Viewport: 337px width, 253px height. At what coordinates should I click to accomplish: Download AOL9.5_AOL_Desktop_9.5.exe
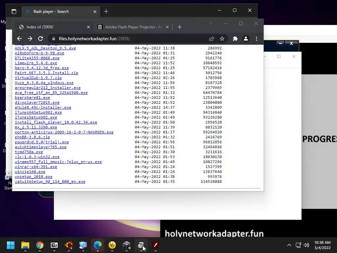coord(45,48)
